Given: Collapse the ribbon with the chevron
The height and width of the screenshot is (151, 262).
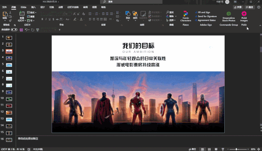Looking at the screenshot, I should click(x=260, y=25).
